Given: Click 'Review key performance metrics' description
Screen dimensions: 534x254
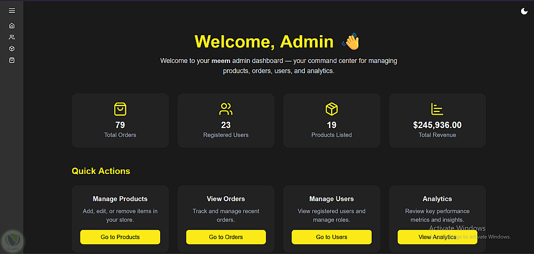Looking at the screenshot, I should coord(437,216).
